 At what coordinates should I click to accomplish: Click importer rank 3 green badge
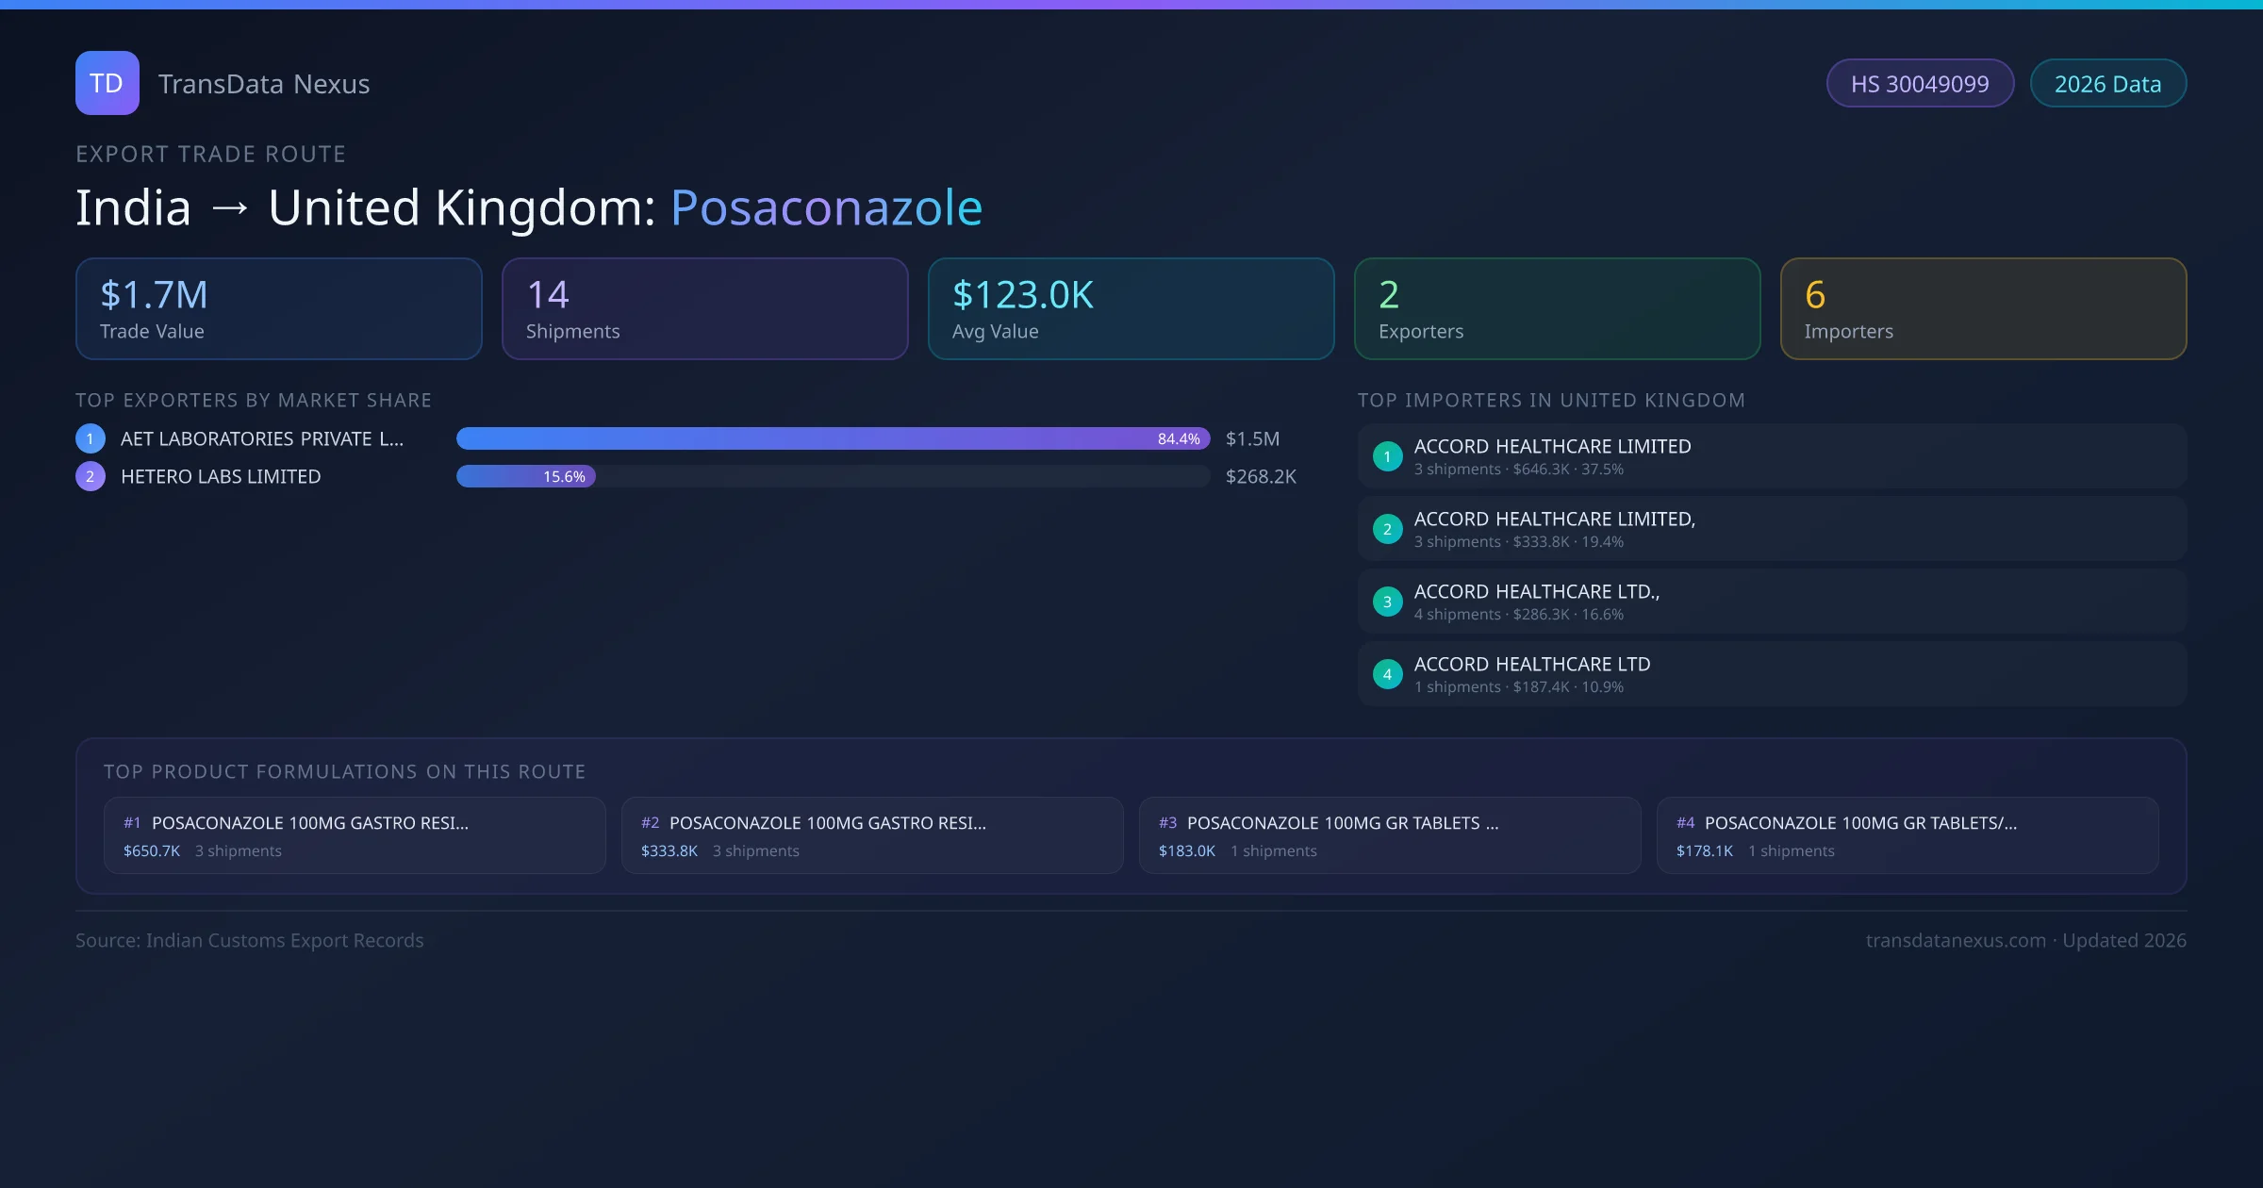click(1387, 602)
